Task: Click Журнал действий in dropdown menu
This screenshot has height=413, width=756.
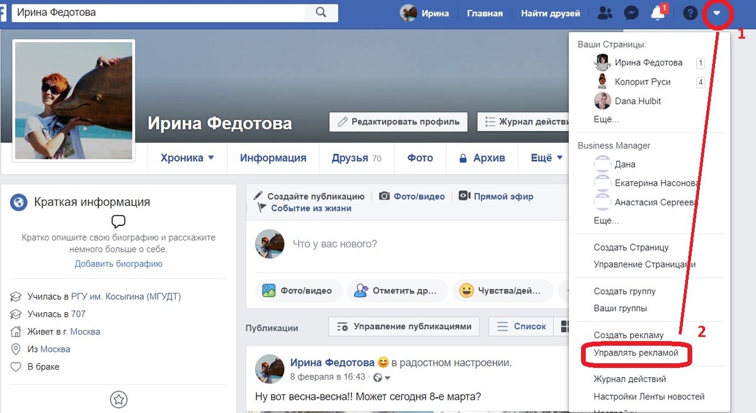Action: 630,379
